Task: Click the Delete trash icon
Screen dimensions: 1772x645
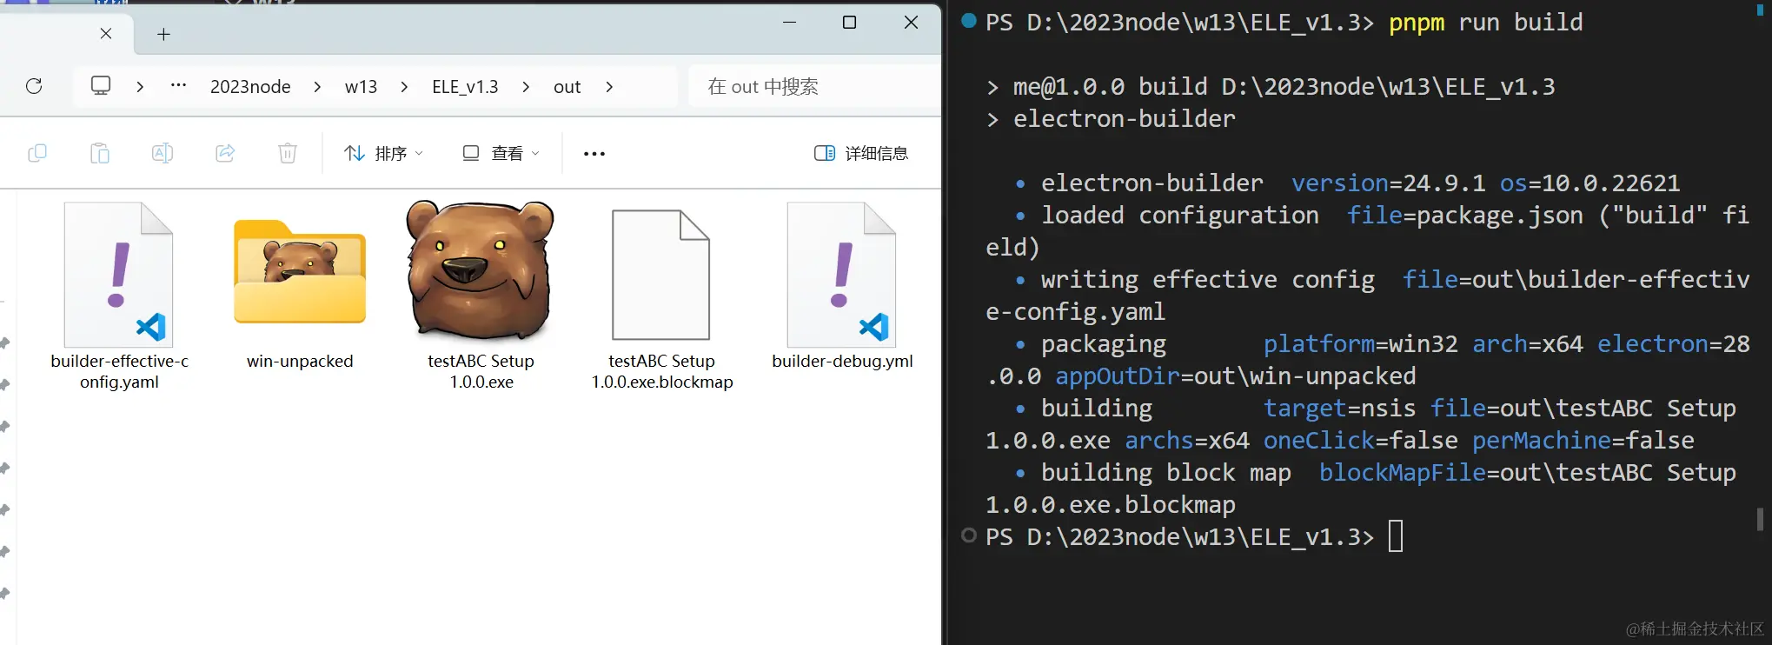Action: pyautogui.click(x=288, y=153)
